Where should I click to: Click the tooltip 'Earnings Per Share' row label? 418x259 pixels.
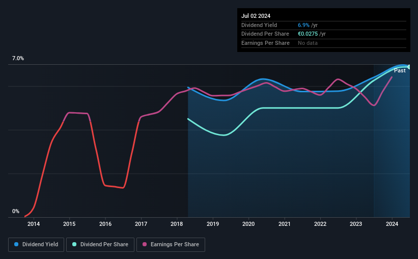(x=266, y=43)
